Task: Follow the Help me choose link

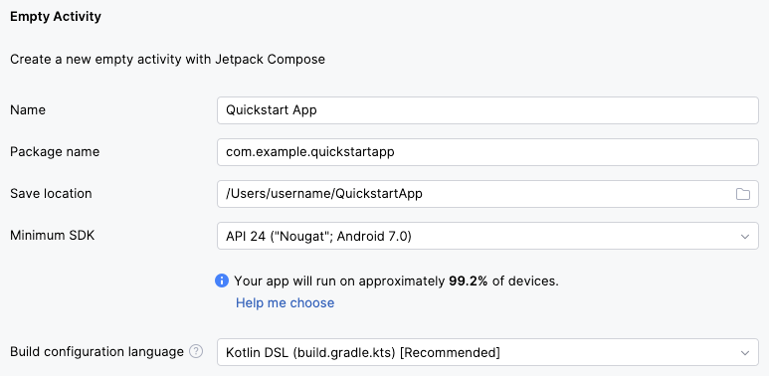Action: click(285, 303)
